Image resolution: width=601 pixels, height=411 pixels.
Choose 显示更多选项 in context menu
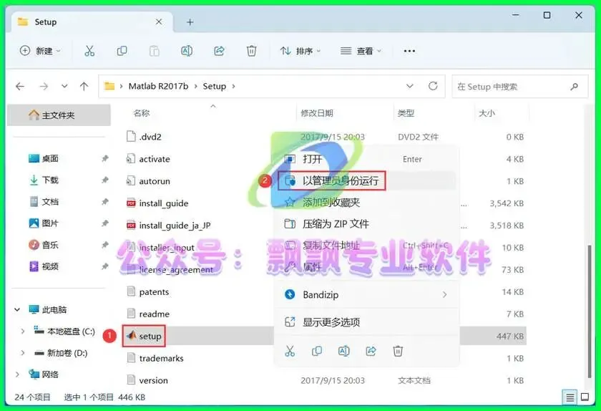tap(367, 322)
